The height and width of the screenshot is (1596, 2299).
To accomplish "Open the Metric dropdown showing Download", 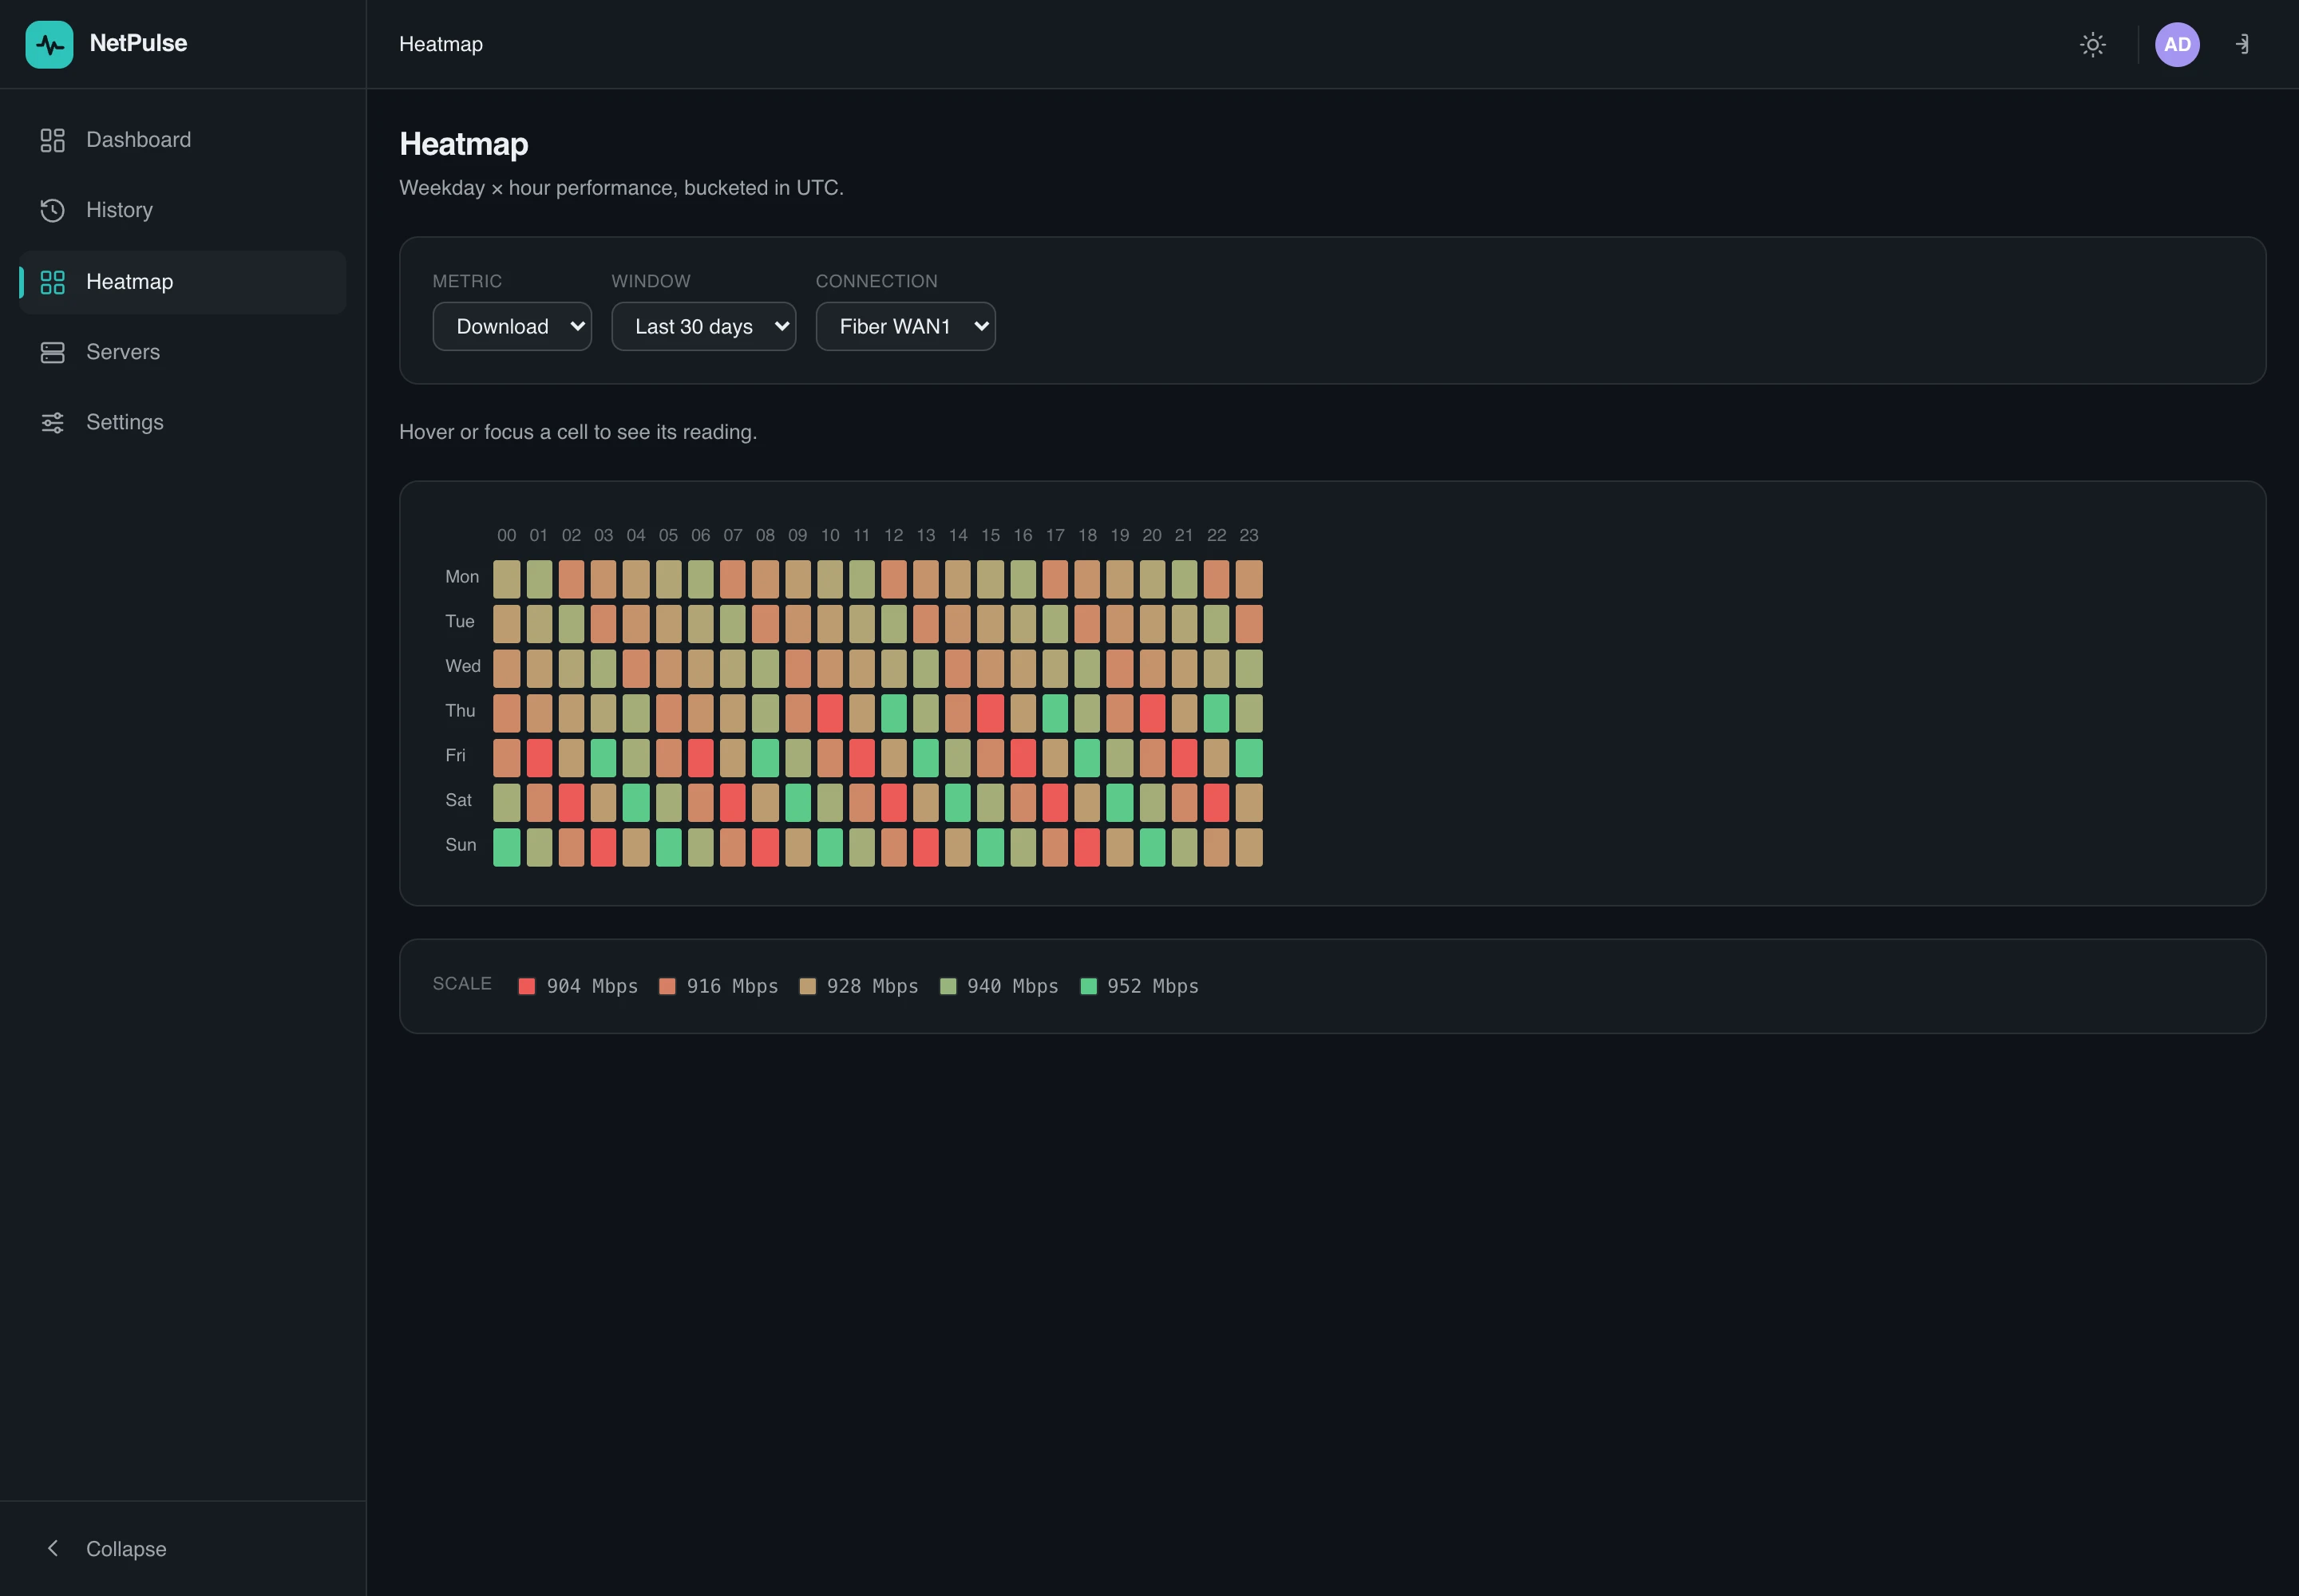I will [x=511, y=326].
